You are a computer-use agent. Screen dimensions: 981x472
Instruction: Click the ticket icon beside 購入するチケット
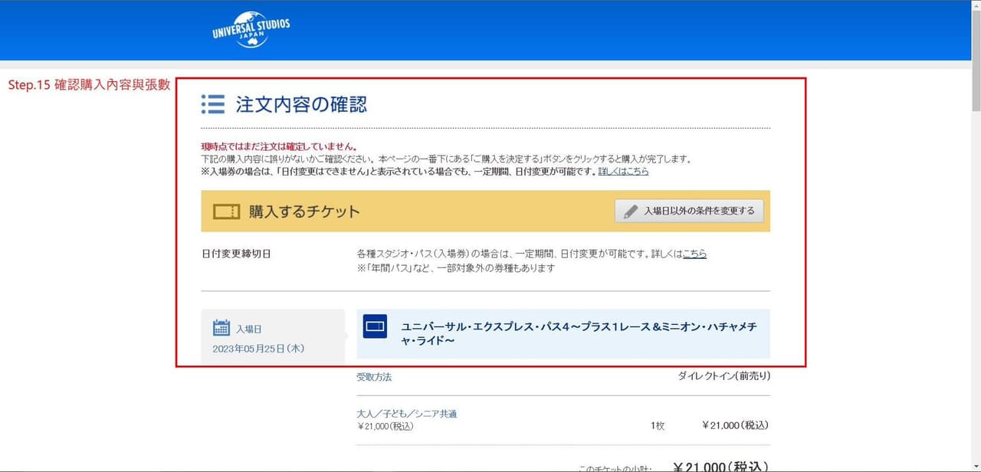pyautogui.click(x=226, y=211)
